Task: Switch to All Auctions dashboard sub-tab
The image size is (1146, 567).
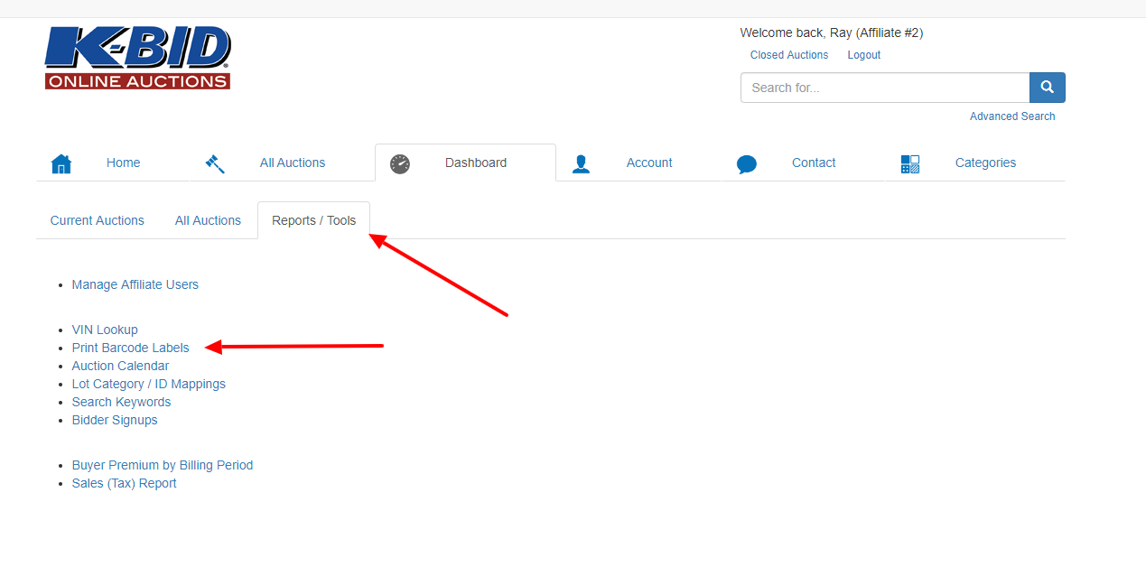Action: coord(208,220)
